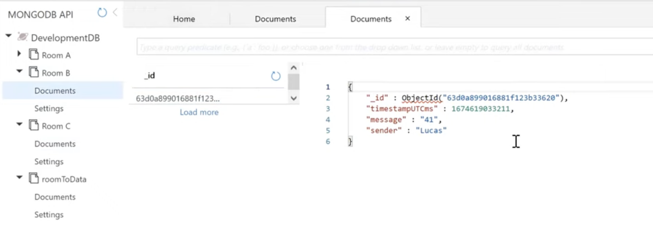This screenshot has width=653, height=239.
Task: Click the DevelopmentDB database icon
Action: point(22,37)
